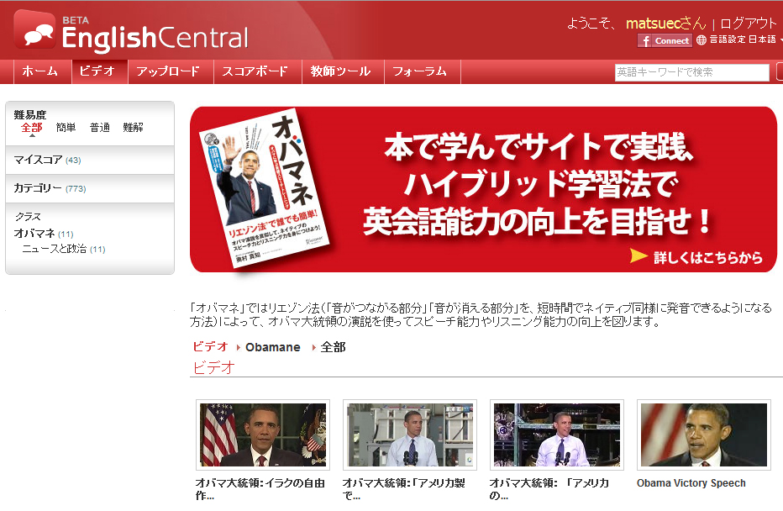Image resolution: width=783 pixels, height=511 pixels.
Task: Click the ログアウト link
Action: (x=749, y=24)
